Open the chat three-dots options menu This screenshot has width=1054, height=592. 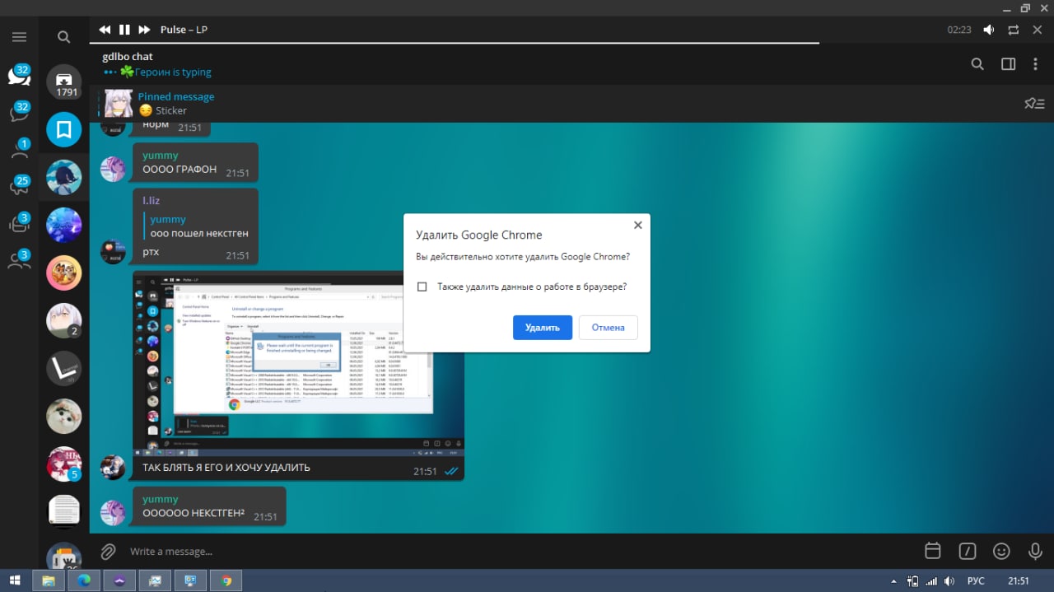pos(1036,64)
